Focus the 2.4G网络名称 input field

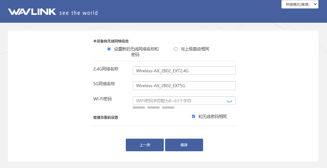(184, 71)
